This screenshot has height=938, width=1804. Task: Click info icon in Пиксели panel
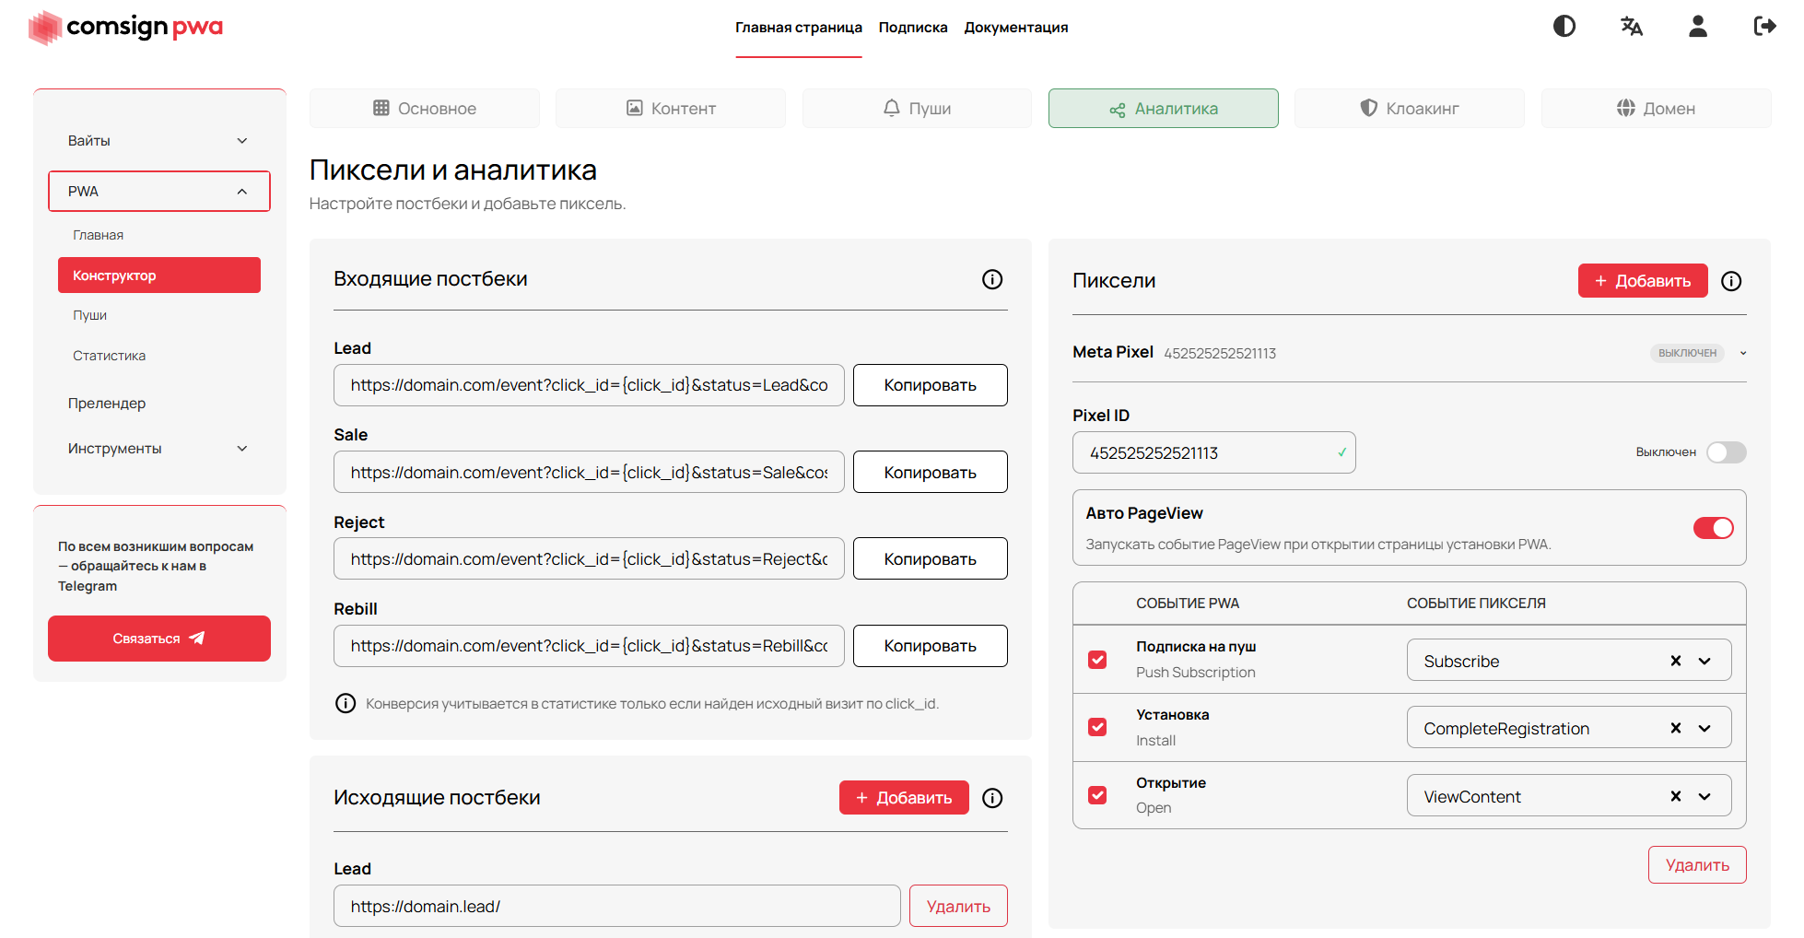1731,281
